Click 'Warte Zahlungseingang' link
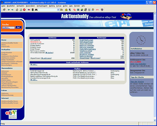This screenshot has height=126, width=157. (x=88, y=49)
